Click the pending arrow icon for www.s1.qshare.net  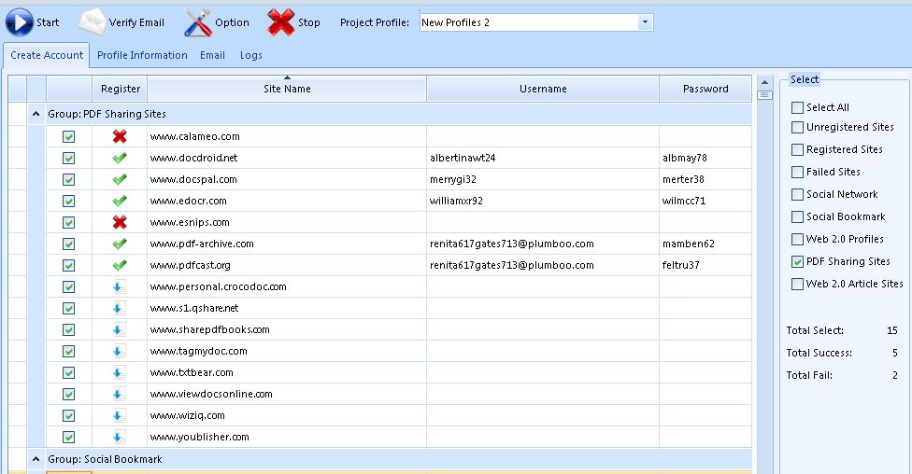pos(119,309)
